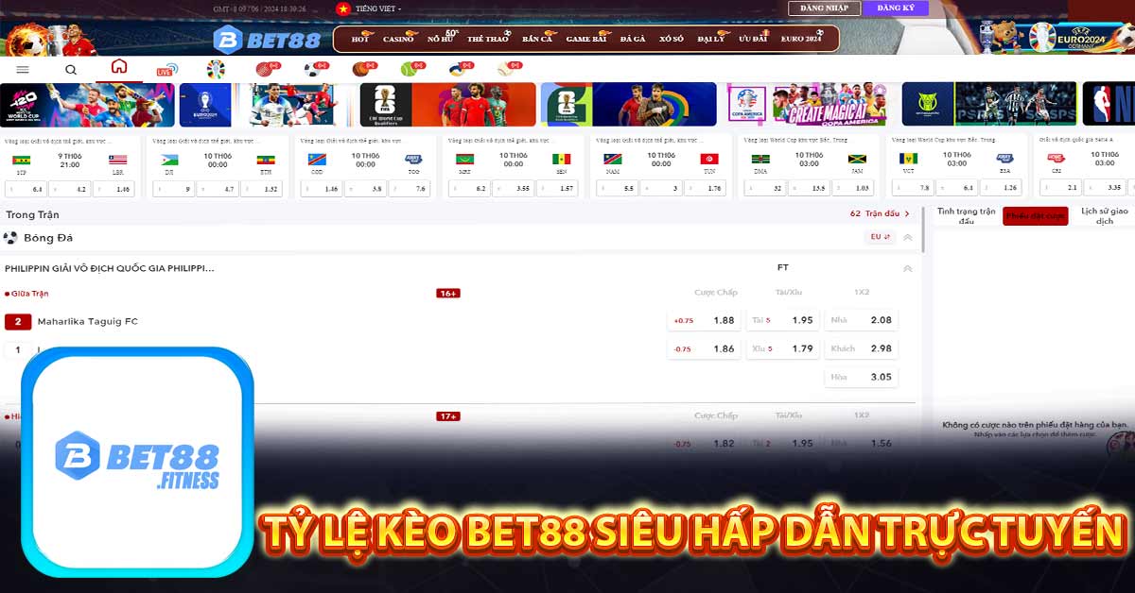Switch to Tình trạng trận đấu tab
This screenshot has width=1135, height=593.
(x=966, y=216)
